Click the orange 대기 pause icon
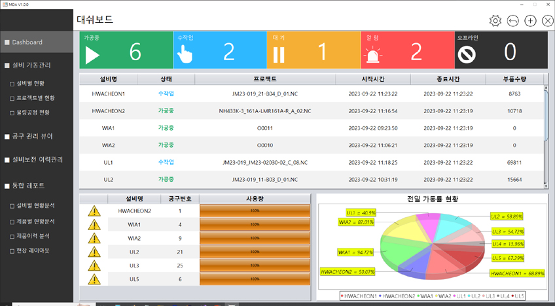This screenshot has height=306, width=555. [x=279, y=54]
